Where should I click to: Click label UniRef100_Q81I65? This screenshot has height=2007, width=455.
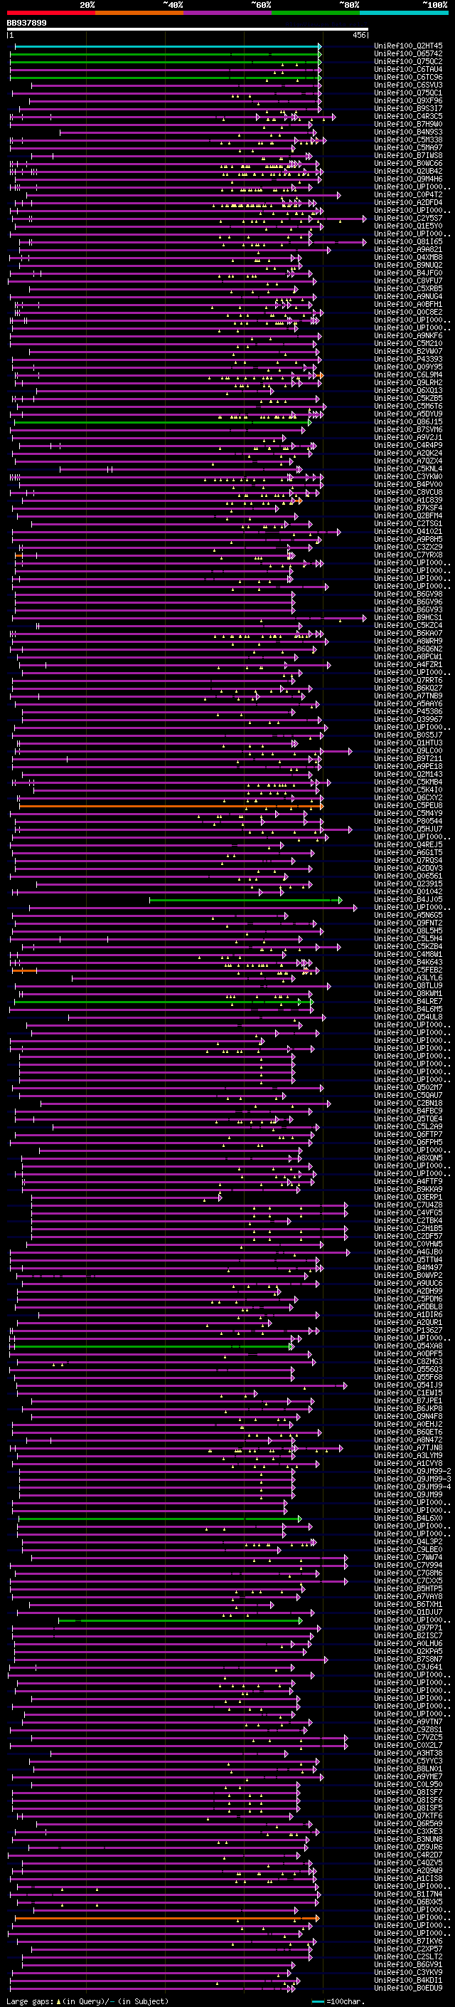[408, 241]
